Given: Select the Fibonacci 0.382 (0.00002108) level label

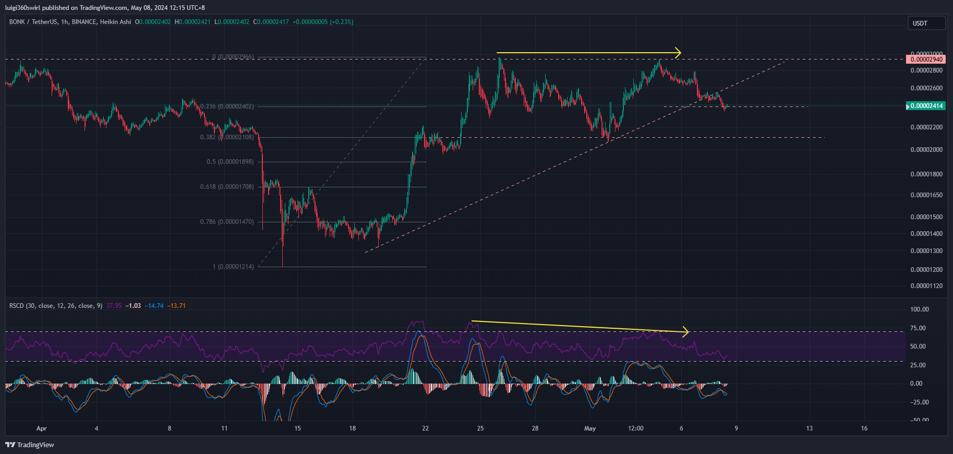Looking at the screenshot, I should (227, 137).
